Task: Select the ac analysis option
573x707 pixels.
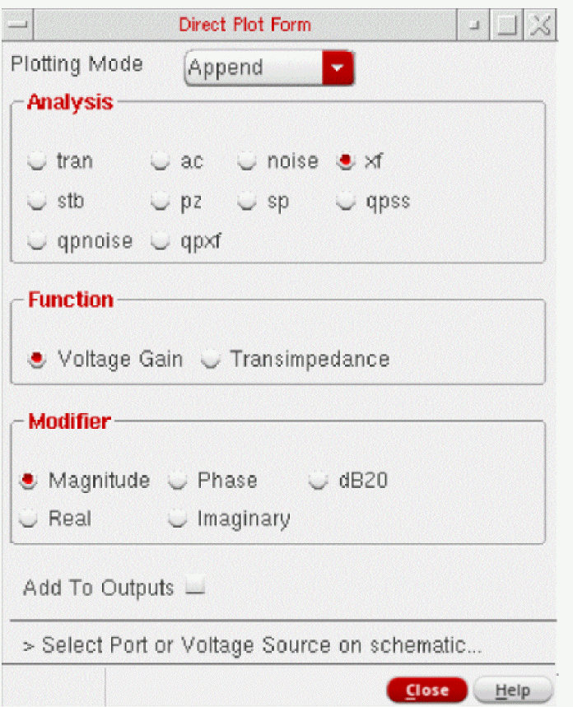Action: tap(161, 162)
